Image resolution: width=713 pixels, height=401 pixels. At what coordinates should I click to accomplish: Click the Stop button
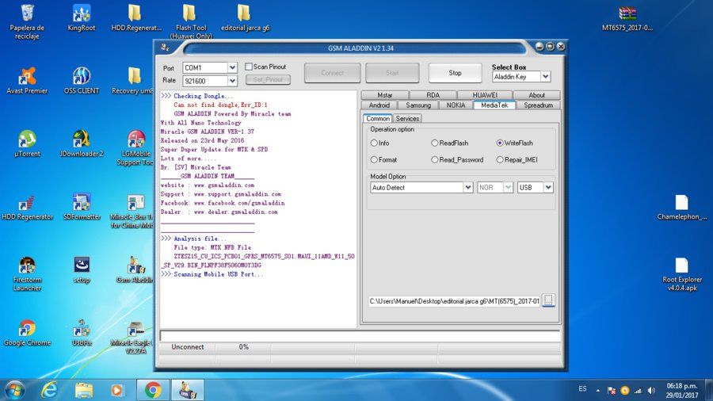455,73
